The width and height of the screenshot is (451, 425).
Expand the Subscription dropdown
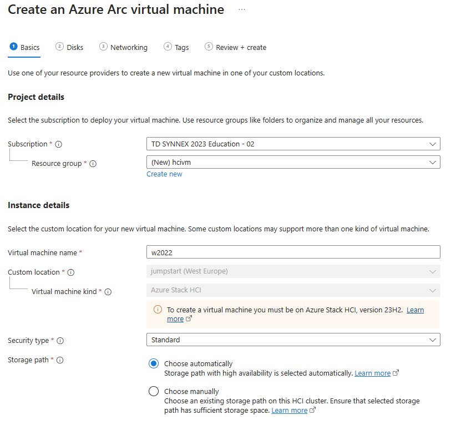click(x=293, y=144)
